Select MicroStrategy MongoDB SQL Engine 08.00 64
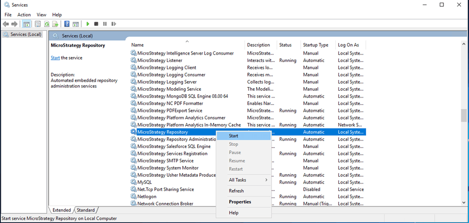Screen dimensions: 469x223 coord(248,96)
